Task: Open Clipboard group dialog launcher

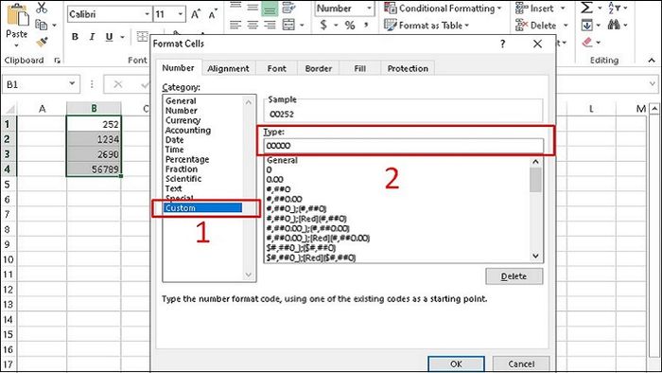Action: point(57,61)
